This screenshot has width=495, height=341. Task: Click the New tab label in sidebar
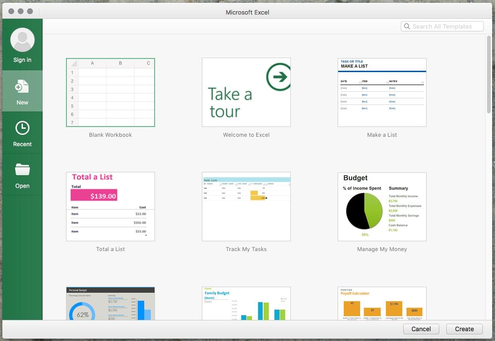click(22, 102)
